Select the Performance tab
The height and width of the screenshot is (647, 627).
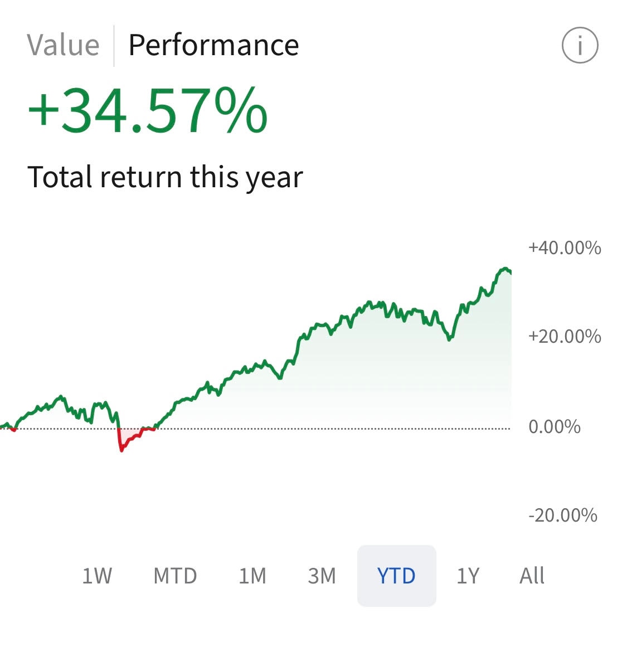pos(213,45)
